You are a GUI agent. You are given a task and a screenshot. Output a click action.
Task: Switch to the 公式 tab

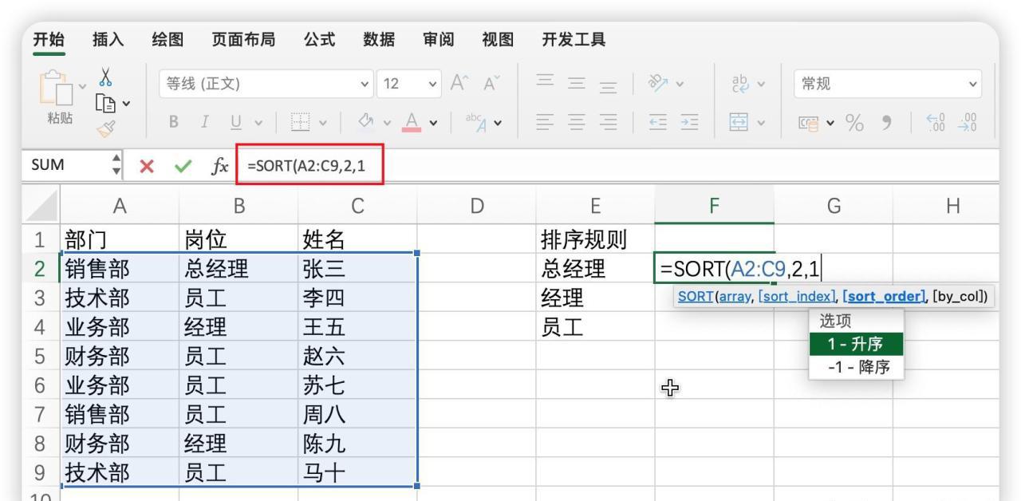[318, 38]
